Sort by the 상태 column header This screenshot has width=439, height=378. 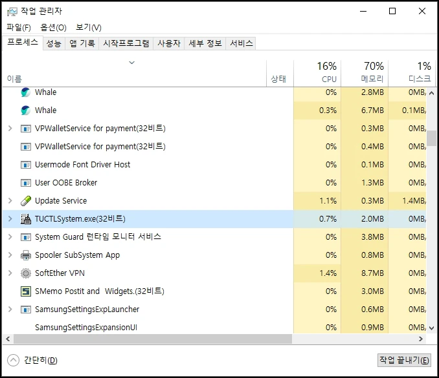coord(280,73)
